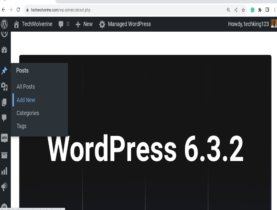Bookmark this page with the star icon
This screenshot has height=210, width=277.
pyautogui.click(x=243, y=10)
